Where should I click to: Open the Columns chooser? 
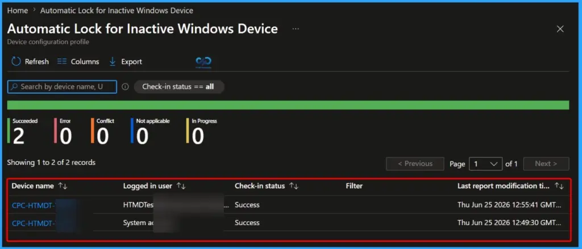[78, 61]
